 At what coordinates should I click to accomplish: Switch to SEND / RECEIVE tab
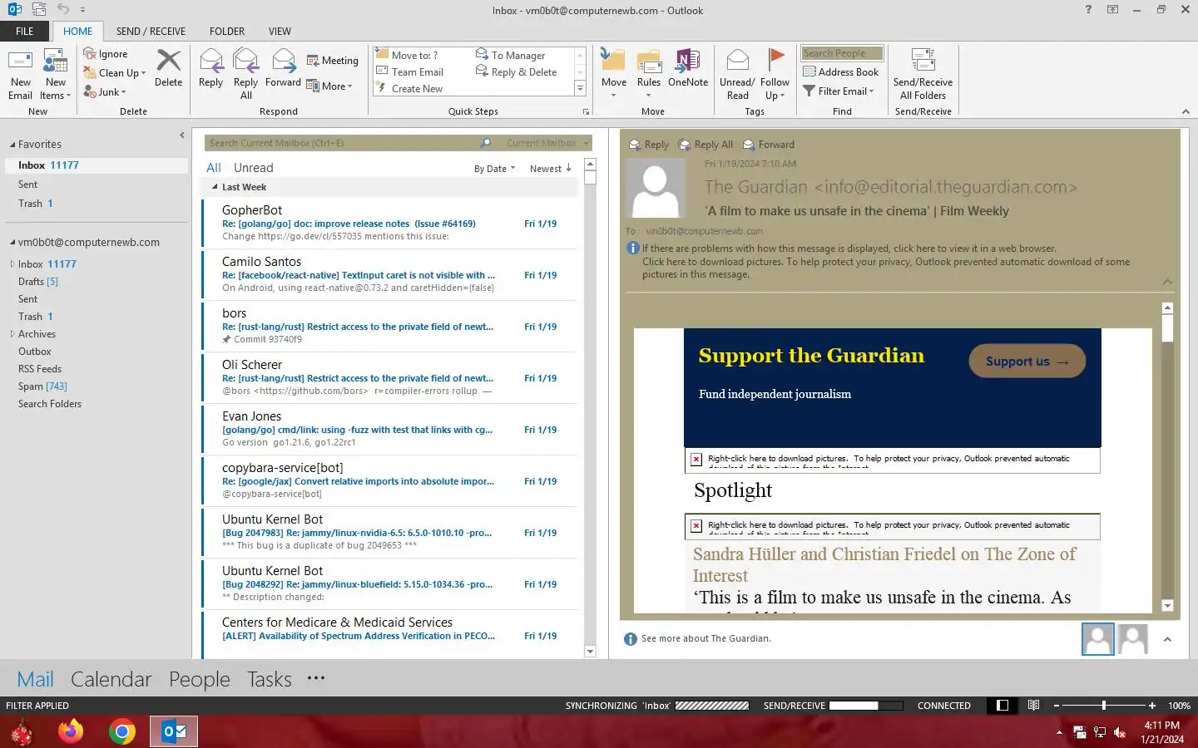click(x=151, y=32)
